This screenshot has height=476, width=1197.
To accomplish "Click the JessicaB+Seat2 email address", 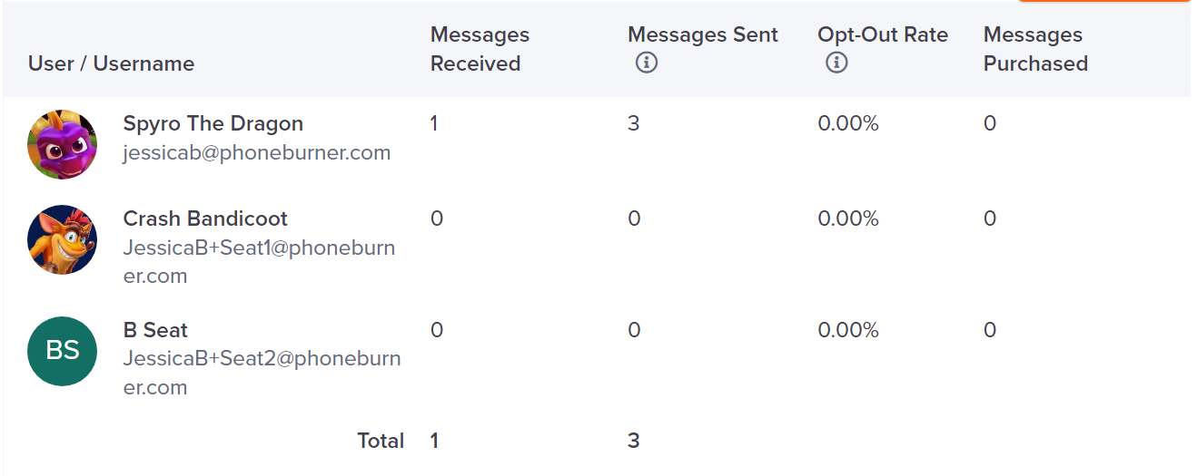I will pyautogui.click(x=262, y=374).
